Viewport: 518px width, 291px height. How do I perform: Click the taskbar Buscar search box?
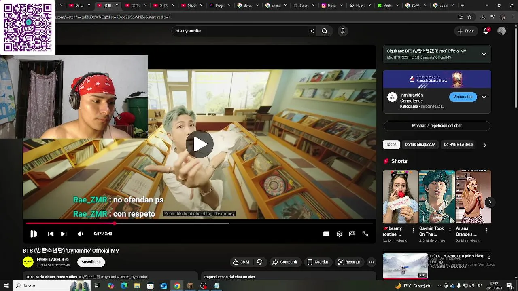coord(52,286)
